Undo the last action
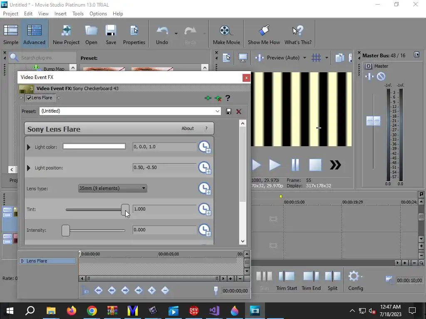The height and width of the screenshot is (319, 426). [162, 34]
